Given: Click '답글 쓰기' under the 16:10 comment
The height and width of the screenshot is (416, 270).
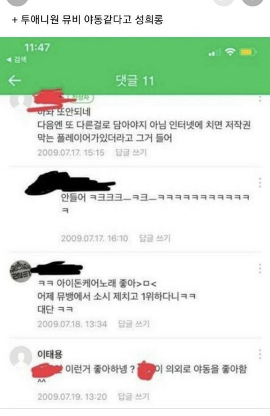Looking at the screenshot, I should 155,238.
